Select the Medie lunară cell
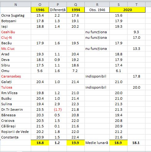Screen dimensions: 151x152 [x=97, y=143]
